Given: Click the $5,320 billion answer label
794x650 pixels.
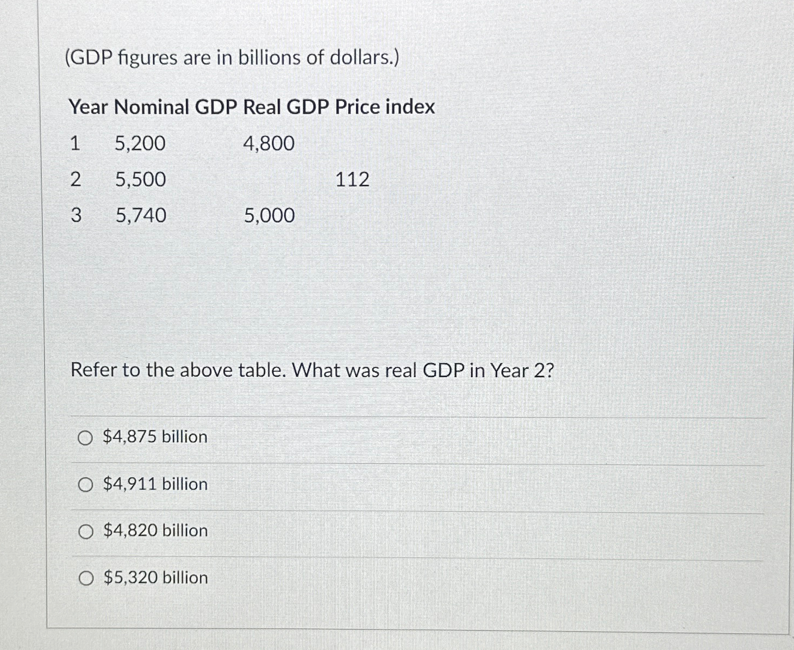Looking at the screenshot, I should pyautogui.click(x=154, y=578).
